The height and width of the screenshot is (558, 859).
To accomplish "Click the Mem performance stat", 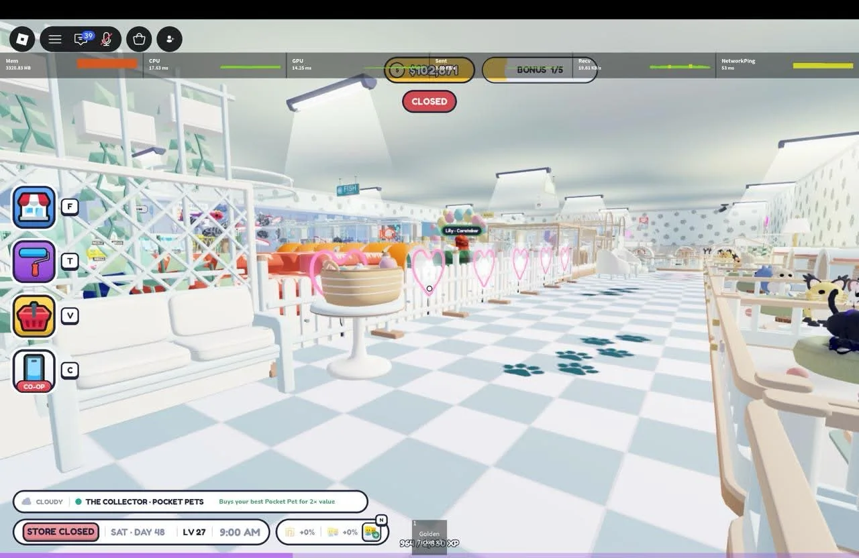I will (70, 65).
